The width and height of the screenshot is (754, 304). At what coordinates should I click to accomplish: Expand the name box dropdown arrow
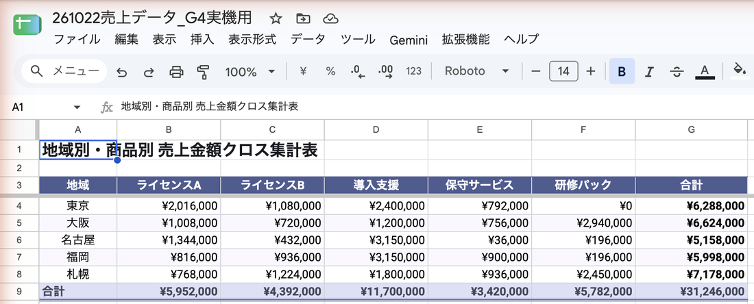pos(77,107)
